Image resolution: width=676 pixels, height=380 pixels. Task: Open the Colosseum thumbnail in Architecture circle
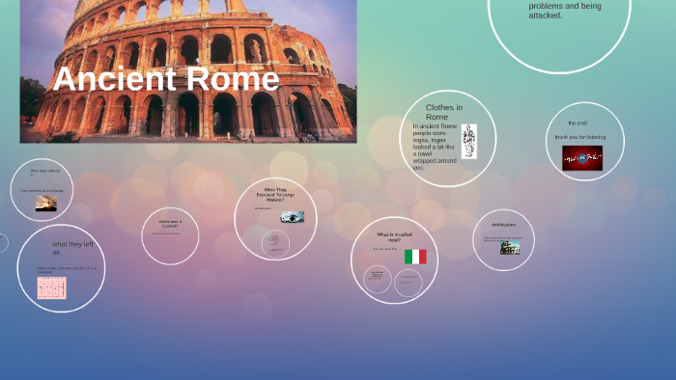coord(510,248)
